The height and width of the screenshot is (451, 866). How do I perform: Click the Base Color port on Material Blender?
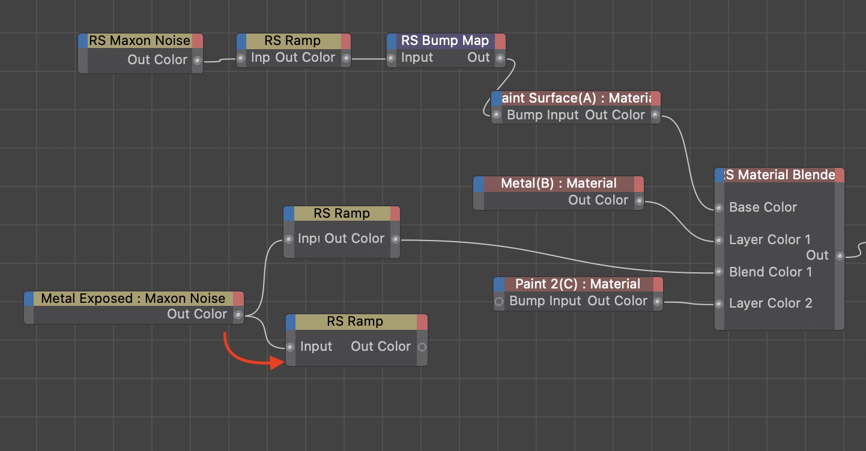tap(719, 208)
